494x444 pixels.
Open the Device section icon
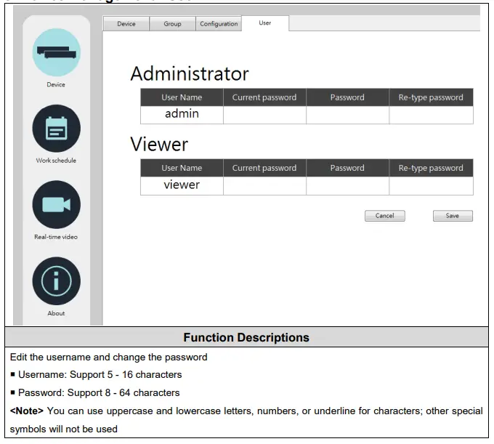(x=57, y=52)
